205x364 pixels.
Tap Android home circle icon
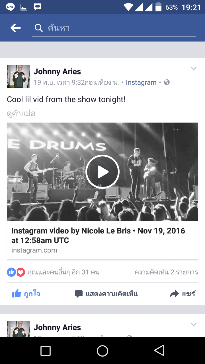point(102,351)
